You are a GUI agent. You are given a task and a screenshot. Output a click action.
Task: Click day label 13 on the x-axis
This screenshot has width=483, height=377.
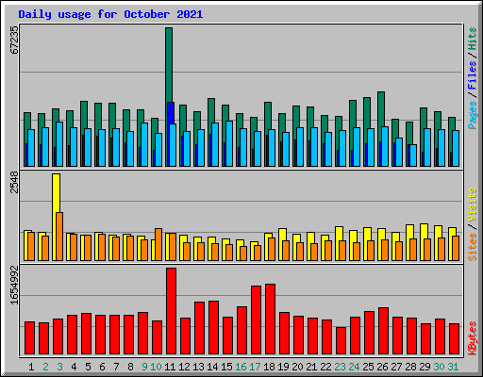[198, 367]
